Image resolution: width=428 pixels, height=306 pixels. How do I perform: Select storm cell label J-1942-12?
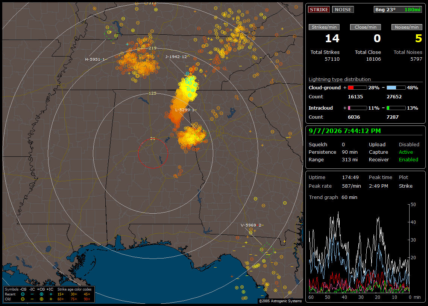[178, 57]
